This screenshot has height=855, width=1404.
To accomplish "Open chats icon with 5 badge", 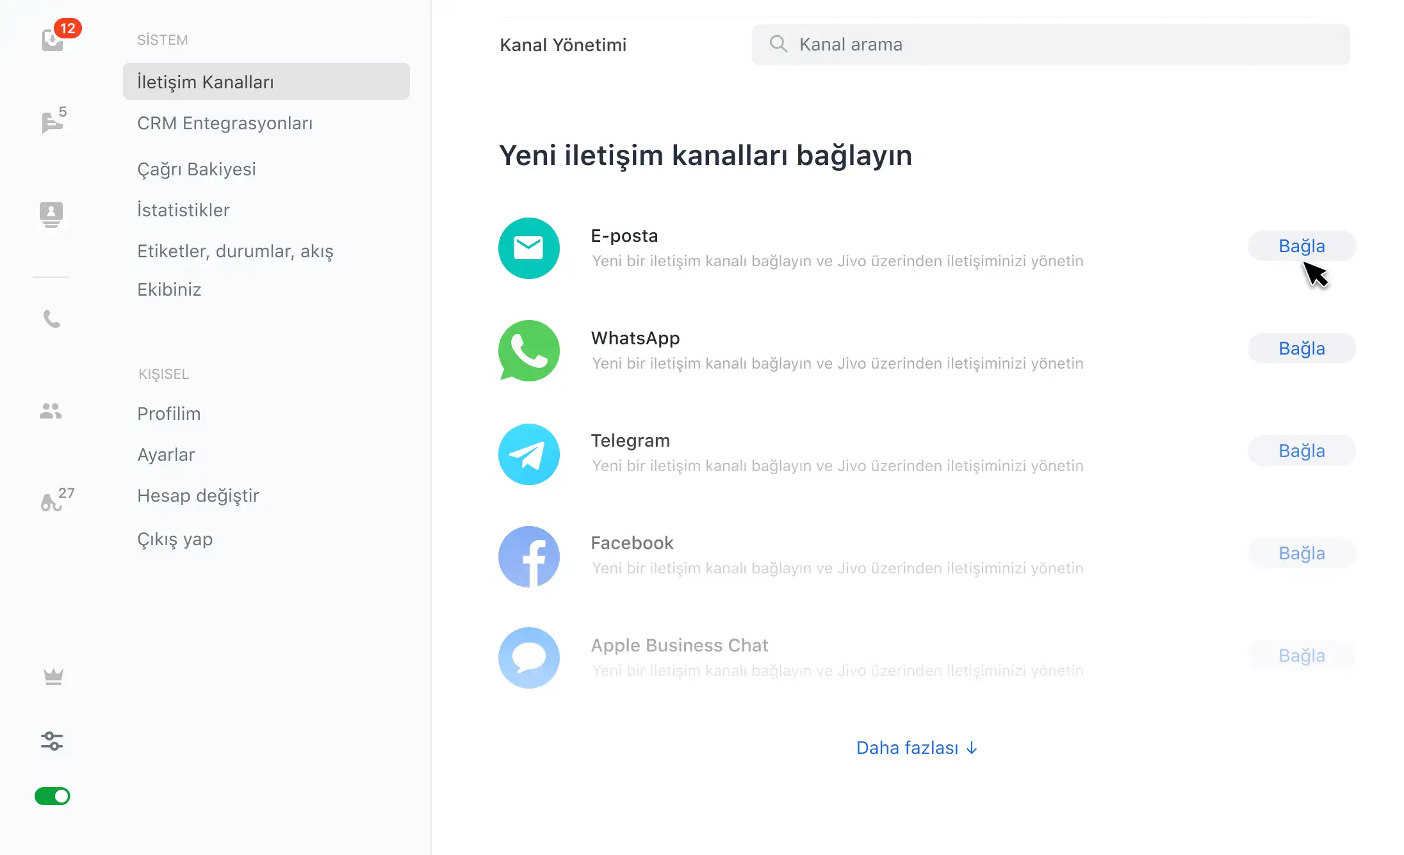I will coord(53,122).
